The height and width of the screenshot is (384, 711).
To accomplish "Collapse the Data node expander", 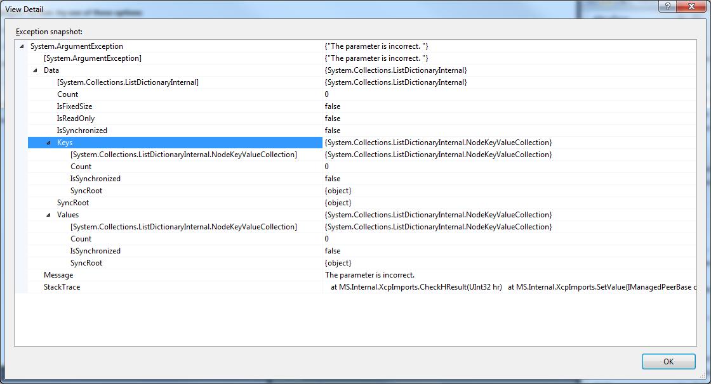I will [35, 70].
